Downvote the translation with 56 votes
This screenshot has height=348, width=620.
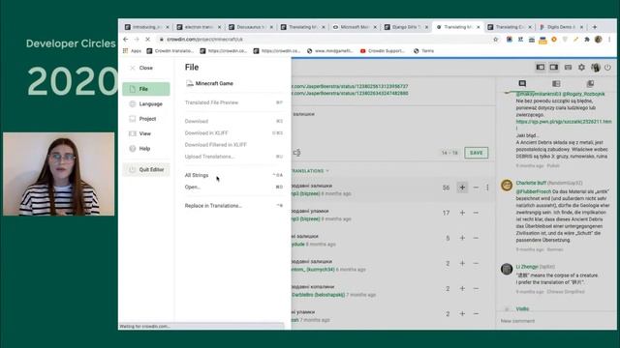pos(476,188)
